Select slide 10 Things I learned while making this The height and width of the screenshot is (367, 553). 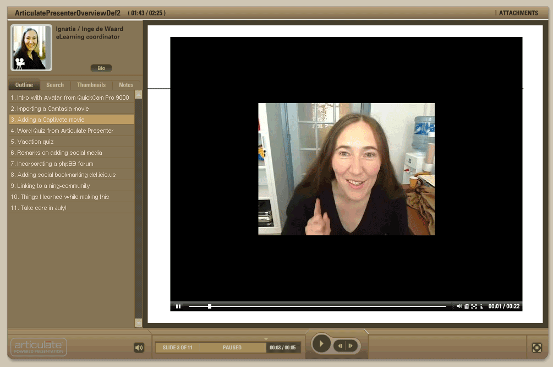(x=72, y=197)
